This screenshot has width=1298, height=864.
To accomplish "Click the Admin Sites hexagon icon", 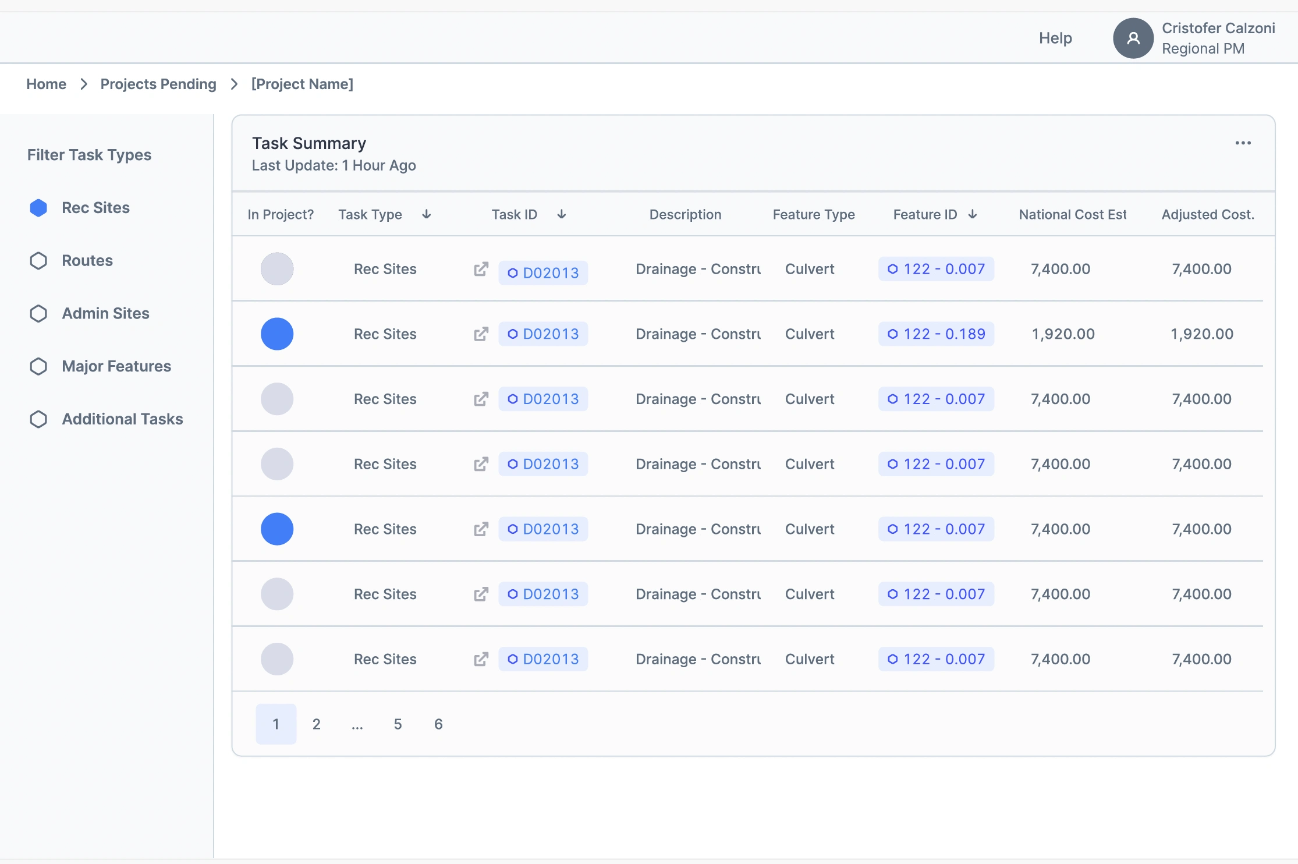I will pos(38,314).
